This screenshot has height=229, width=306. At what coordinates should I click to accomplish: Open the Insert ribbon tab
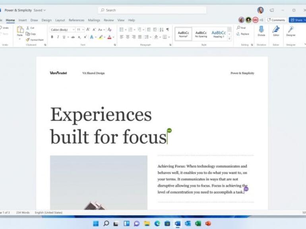tap(22, 20)
